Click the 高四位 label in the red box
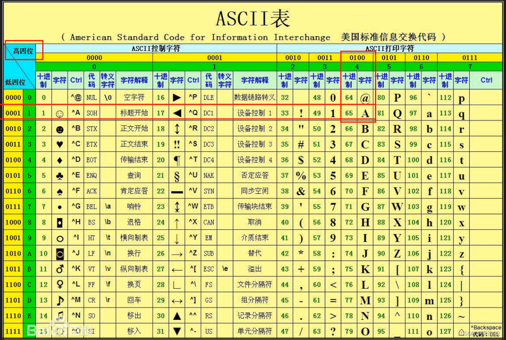Image resolution: width=506 pixels, height=340 pixels. (x=22, y=49)
